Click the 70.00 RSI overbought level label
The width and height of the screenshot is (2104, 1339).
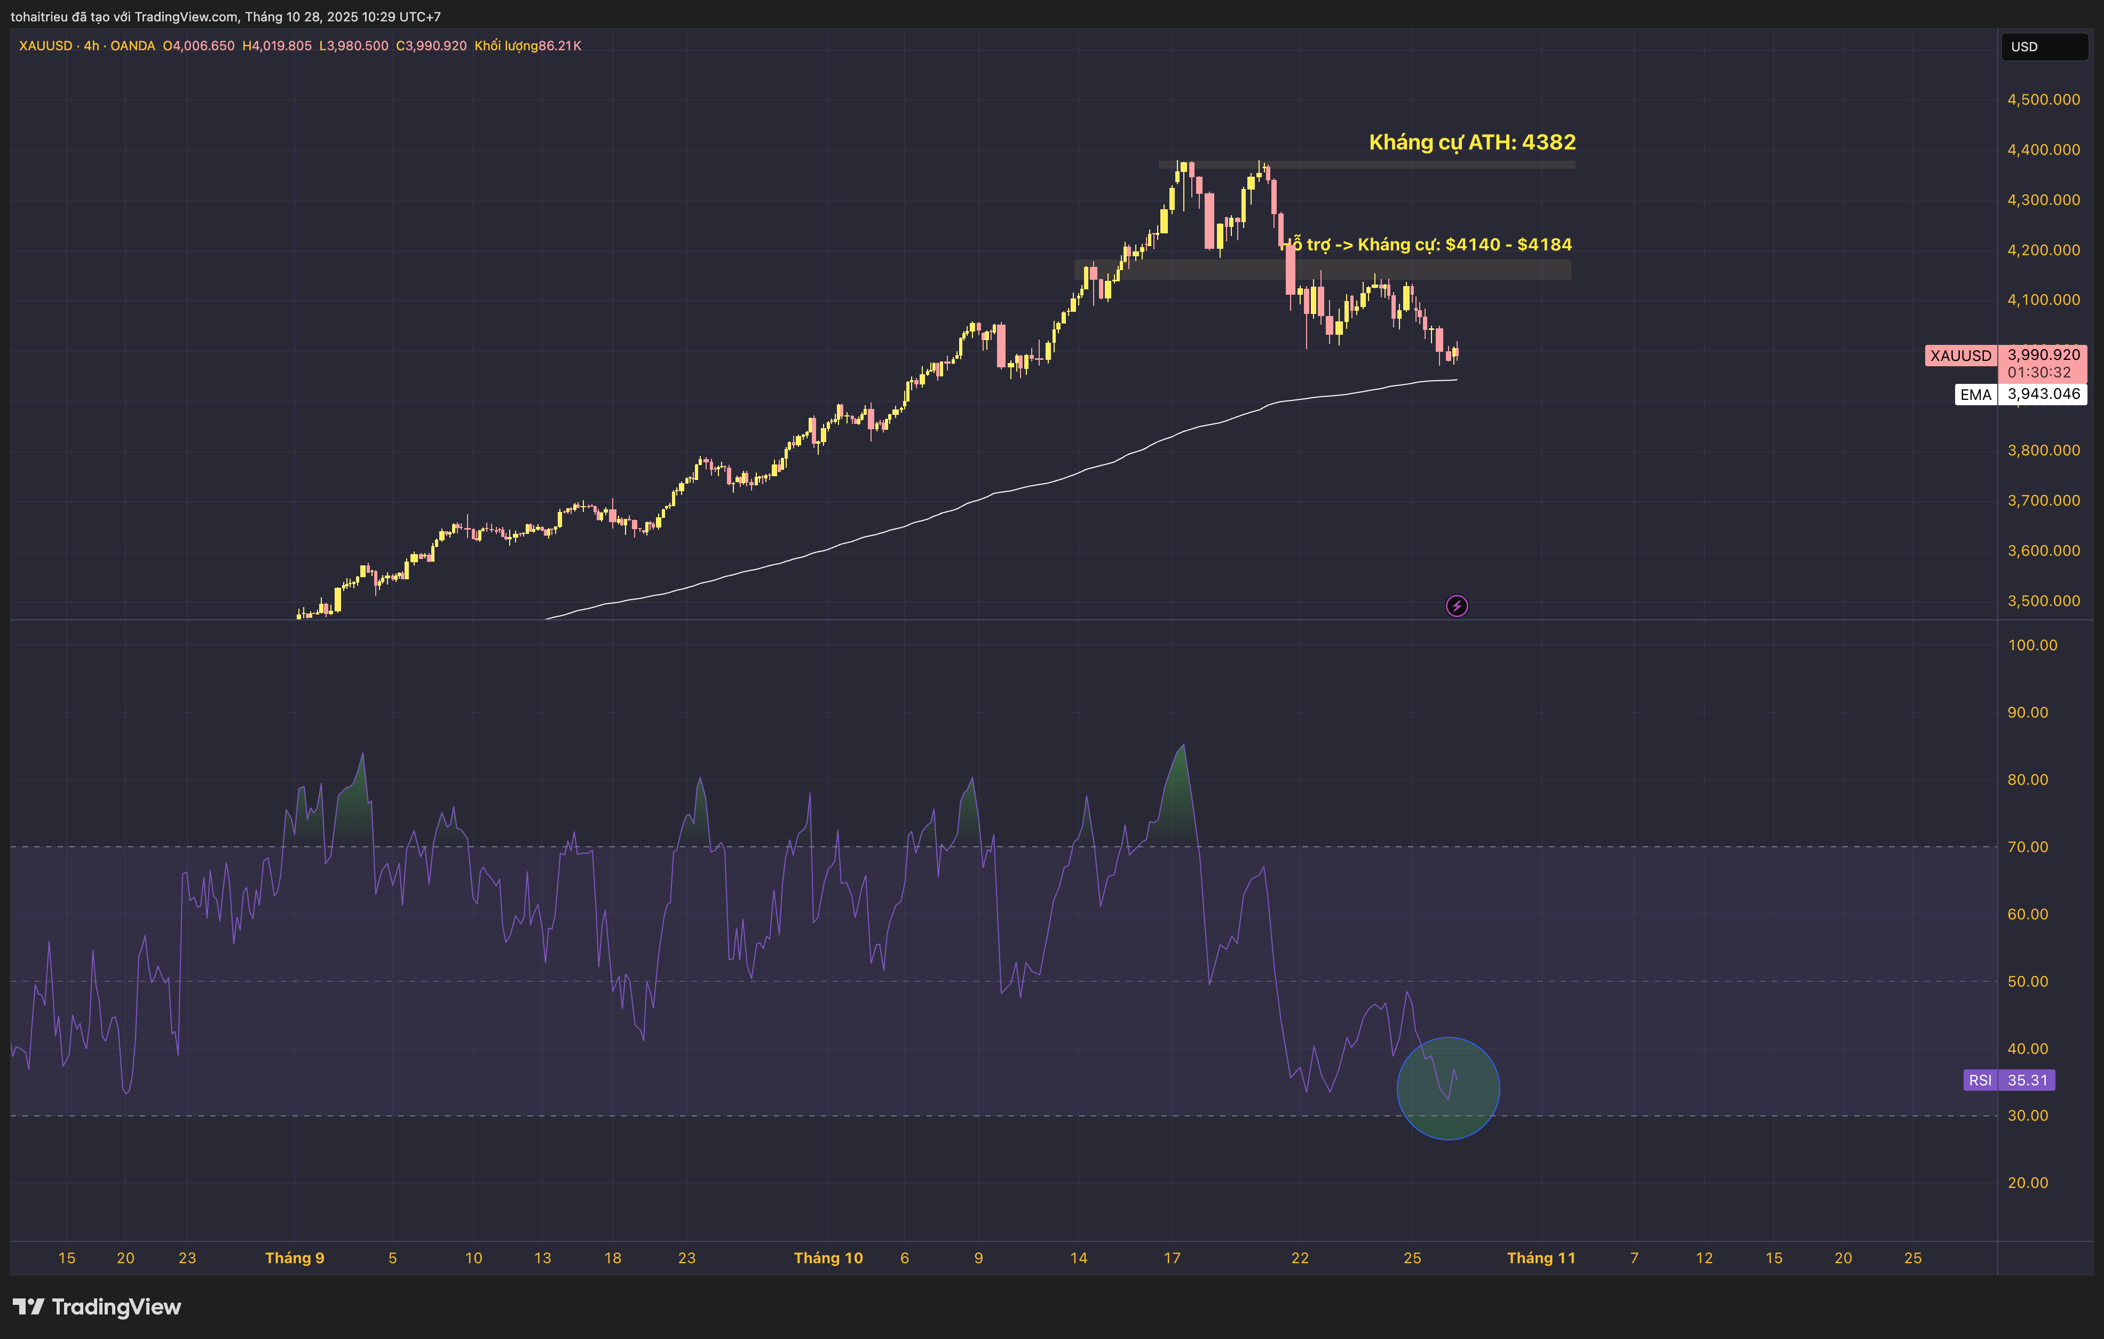[x=2028, y=847]
